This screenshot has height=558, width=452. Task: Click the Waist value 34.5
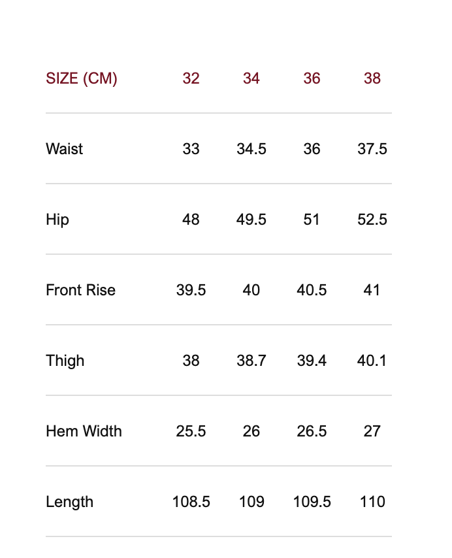click(x=251, y=149)
